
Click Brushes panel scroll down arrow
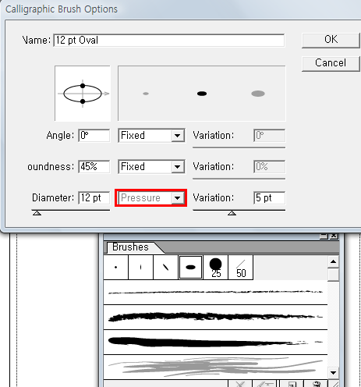pyautogui.click(x=334, y=373)
